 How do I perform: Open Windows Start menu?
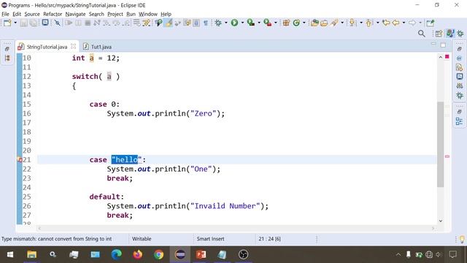coord(10,254)
